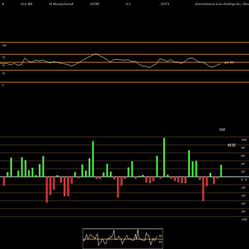The width and height of the screenshot is (249, 249).
Task: Click the RSI line peak touching the 70 line
Action: click(x=96, y=54)
